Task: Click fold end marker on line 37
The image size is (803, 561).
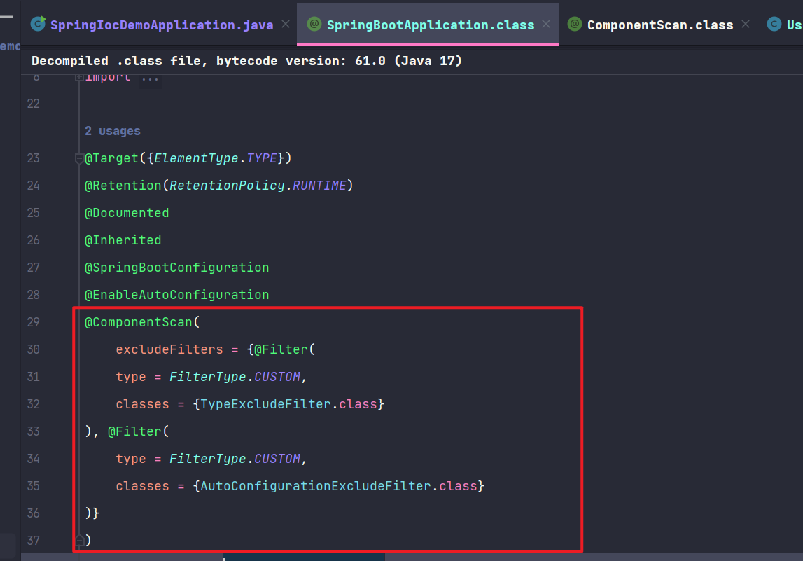Action: [79, 540]
